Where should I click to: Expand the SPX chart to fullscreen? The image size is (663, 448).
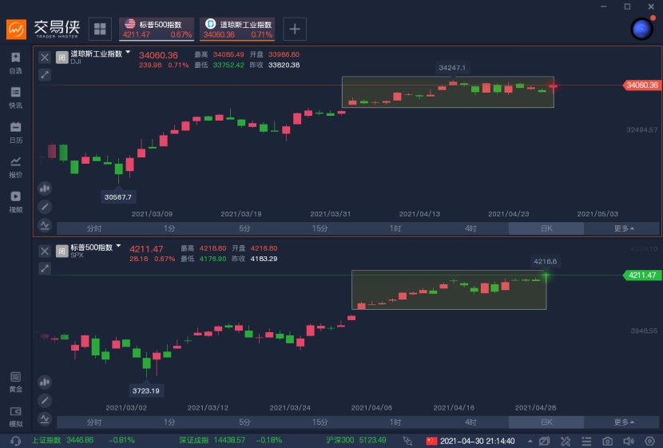[x=45, y=268]
